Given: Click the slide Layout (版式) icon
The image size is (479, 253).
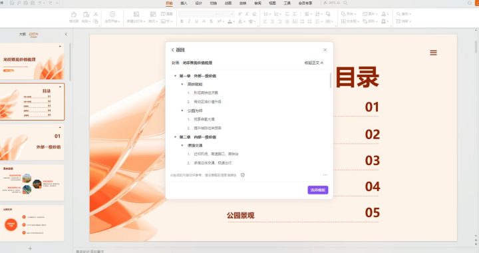Looking at the screenshot, I should pos(153,14).
